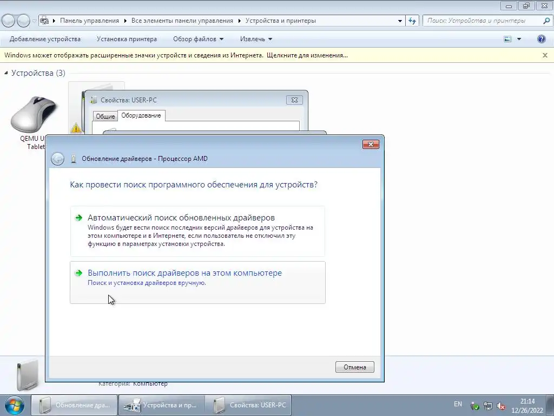Image resolution: width=554 pixels, height=416 pixels.
Task: Click the computer icon in the details pane
Action: point(27,375)
